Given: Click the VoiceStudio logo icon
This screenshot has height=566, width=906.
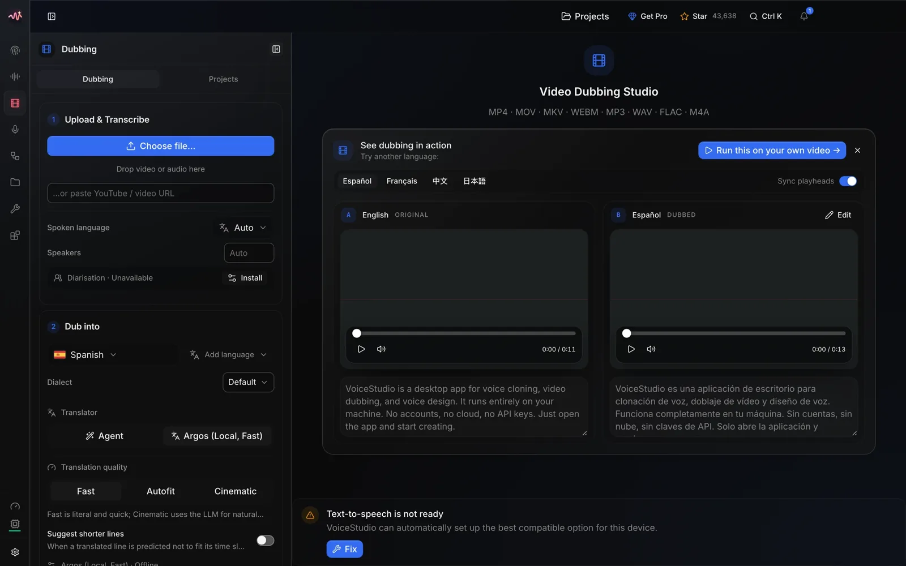Looking at the screenshot, I should (x=15, y=16).
